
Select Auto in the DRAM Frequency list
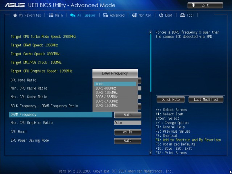point(115,84)
